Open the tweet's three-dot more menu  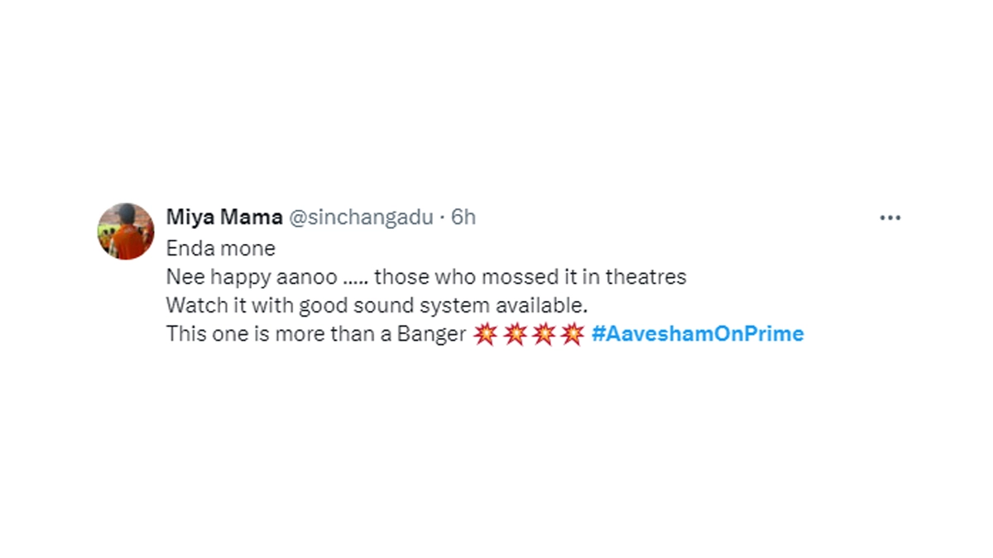click(890, 218)
